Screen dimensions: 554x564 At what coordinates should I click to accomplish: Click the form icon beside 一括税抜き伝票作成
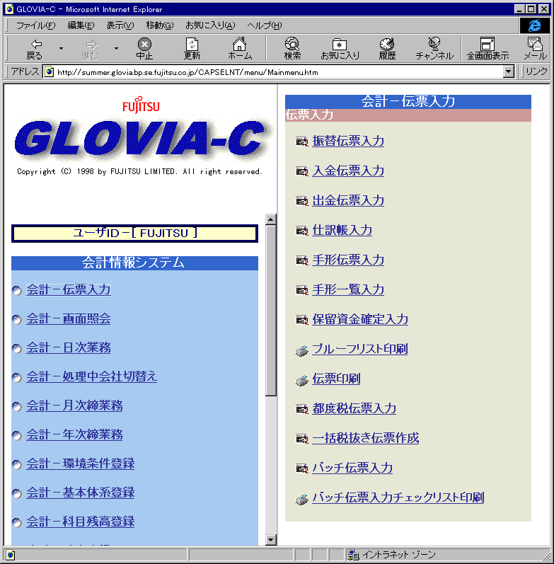click(x=302, y=439)
